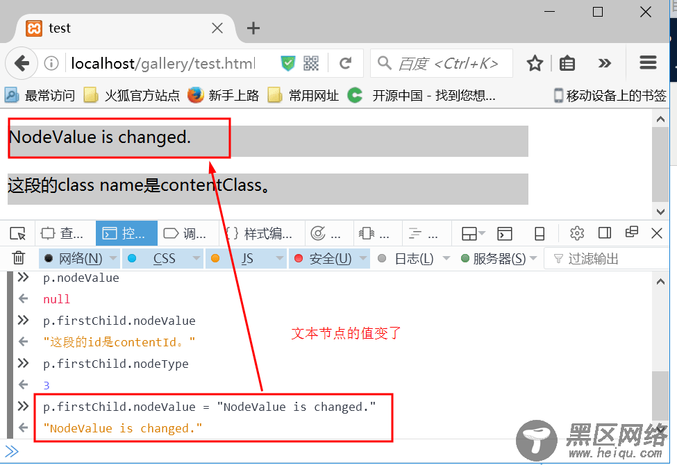Image resolution: width=677 pixels, height=465 pixels.
Task: Click the localhost/gallery/test.html address bar
Action: 164,63
